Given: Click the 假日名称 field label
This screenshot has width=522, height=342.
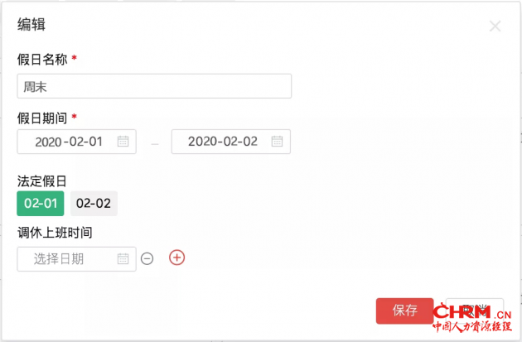Looking at the screenshot, I should click(x=42, y=60).
